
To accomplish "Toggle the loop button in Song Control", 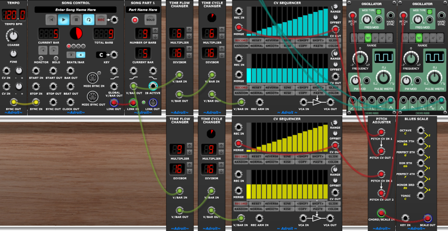I will coord(88,20).
